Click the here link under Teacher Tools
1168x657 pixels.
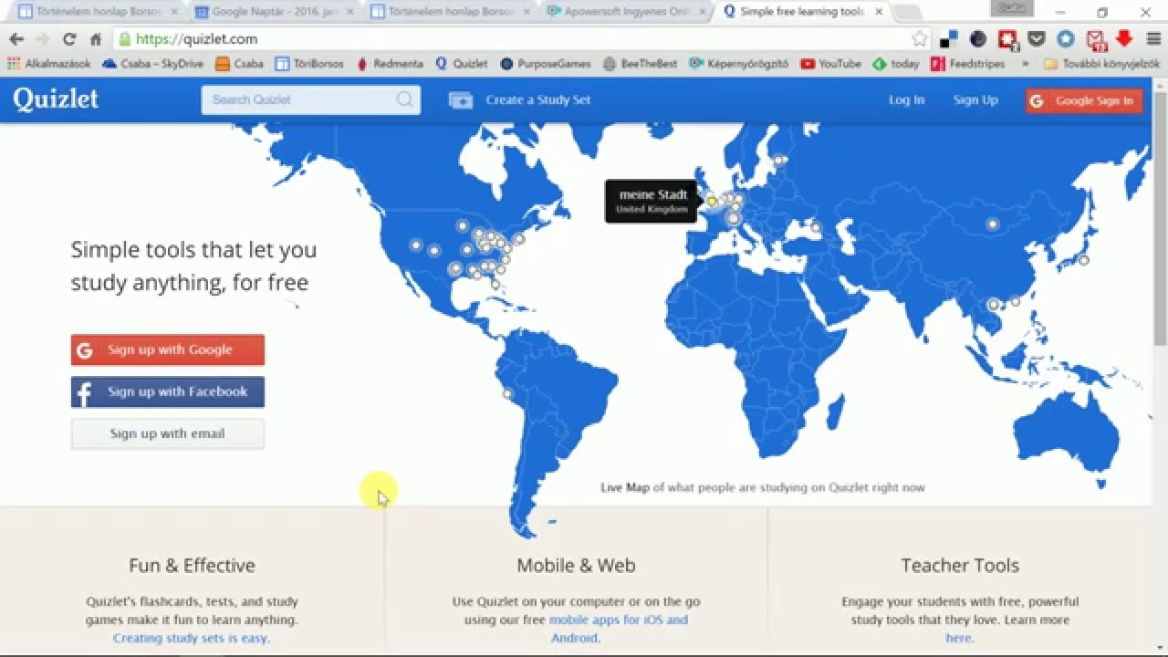point(958,638)
